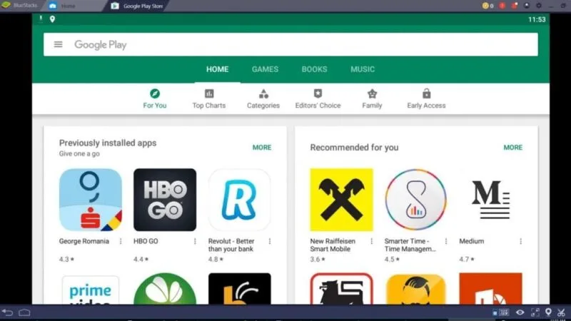Open Categories section
The height and width of the screenshot is (321, 571).
click(263, 98)
